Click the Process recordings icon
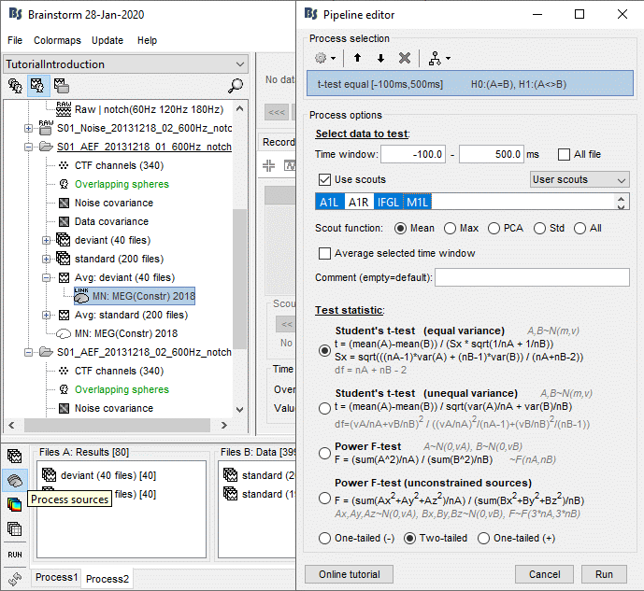The width and height of the screenshot is (644, 591). coord(15,457)
